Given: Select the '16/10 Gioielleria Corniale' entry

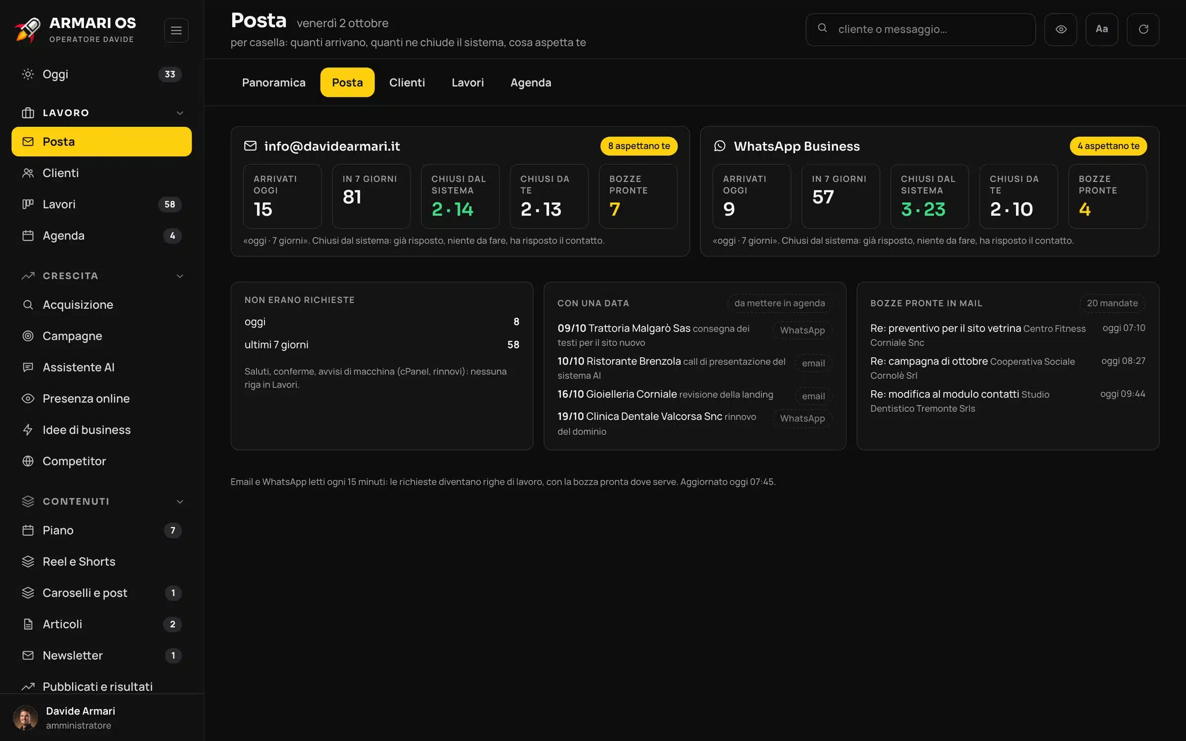Looking at the screenshot, I should pyautogui.click(x=694, y=395).
